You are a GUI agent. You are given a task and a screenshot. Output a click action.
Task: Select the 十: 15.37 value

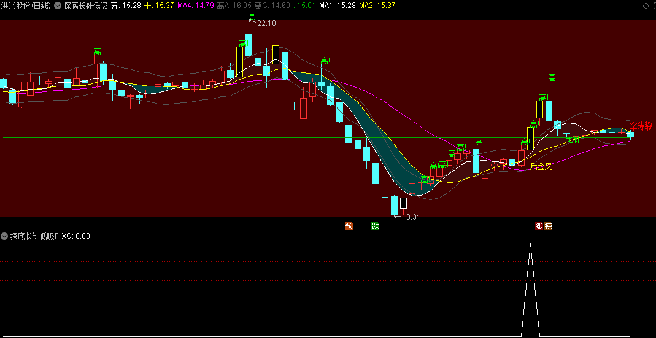(x=159, y=6)
